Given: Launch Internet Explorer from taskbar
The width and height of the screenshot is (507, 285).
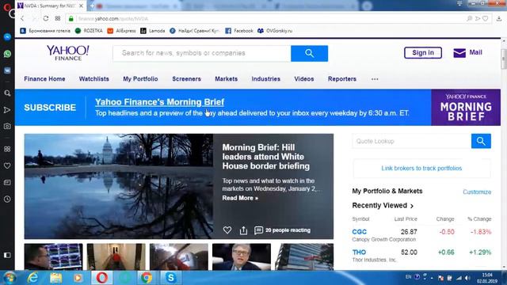Looking at the screenshot, I should 32,278.
